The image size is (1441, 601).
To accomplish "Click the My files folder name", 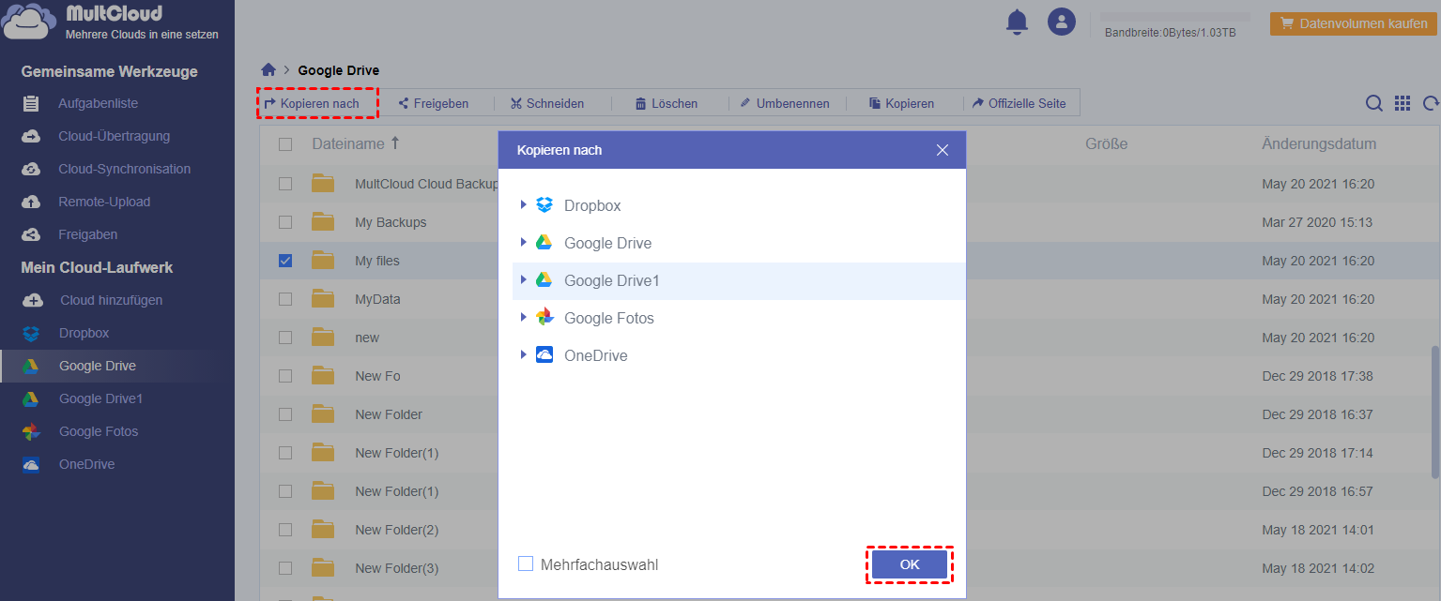I will (x=377, y=261).
